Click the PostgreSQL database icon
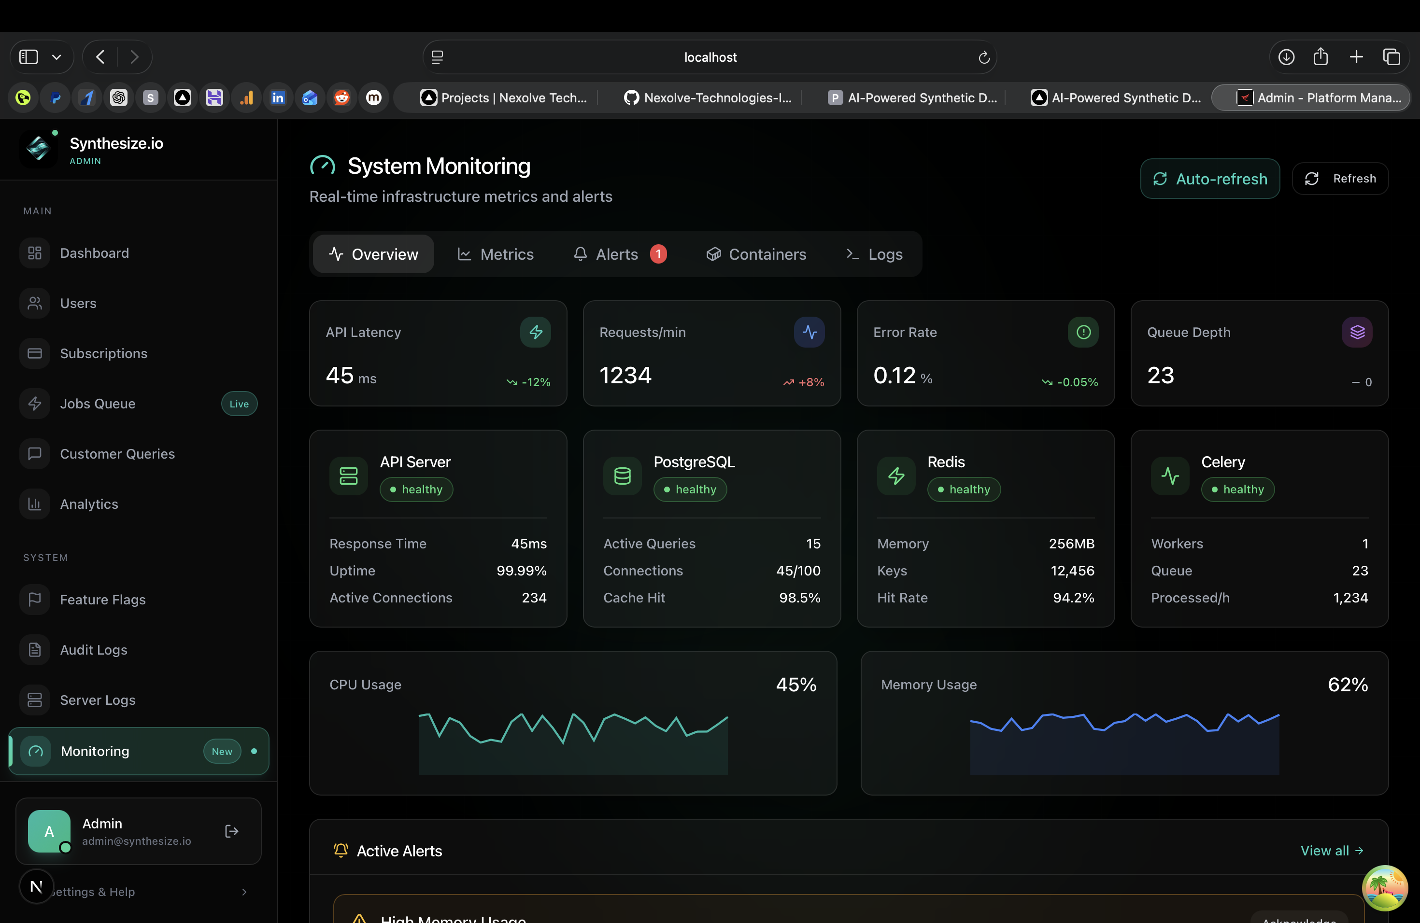 (622, 475)
